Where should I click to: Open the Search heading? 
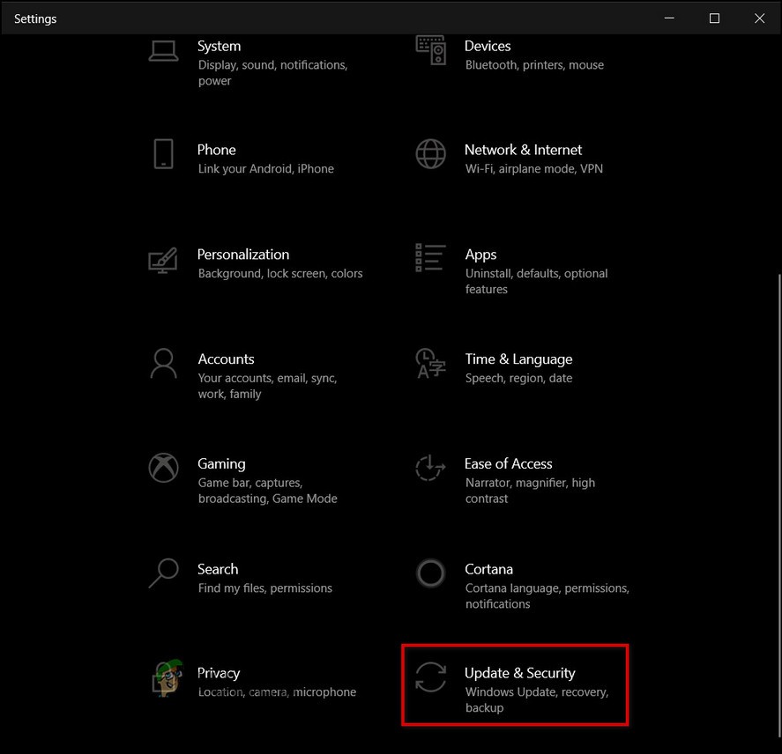click(x=218, y=569)
